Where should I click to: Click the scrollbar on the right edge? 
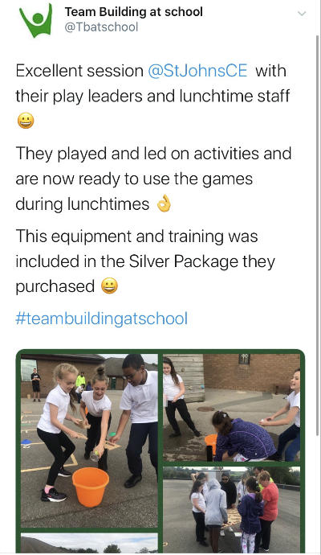click(x=319, y=277)
